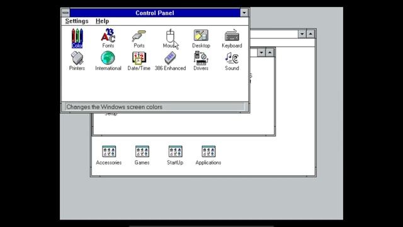Minimize the Program Manager window behind

coord(302,34)
